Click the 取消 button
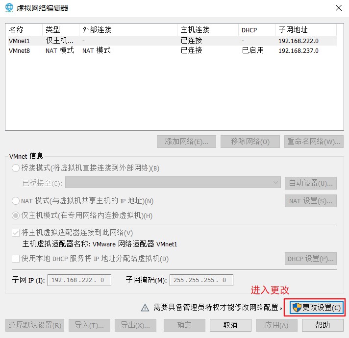 230,325
